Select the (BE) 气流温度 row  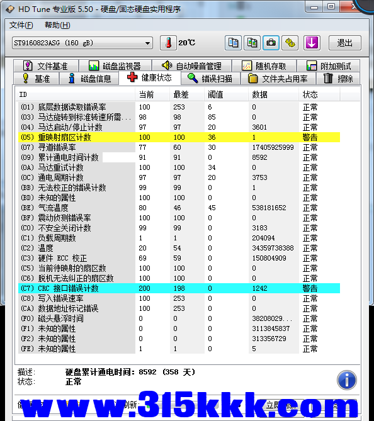click(179, 208)
